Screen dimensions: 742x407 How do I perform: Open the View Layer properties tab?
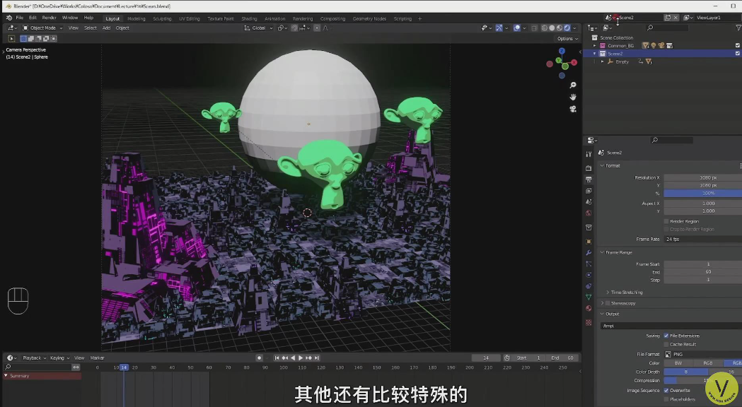589,191
